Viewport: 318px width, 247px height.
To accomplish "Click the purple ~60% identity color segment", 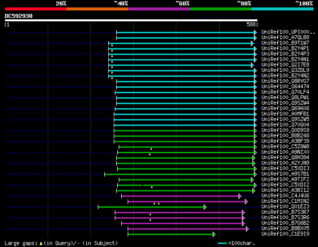I will pyautogui.click(x=159, y=9).
